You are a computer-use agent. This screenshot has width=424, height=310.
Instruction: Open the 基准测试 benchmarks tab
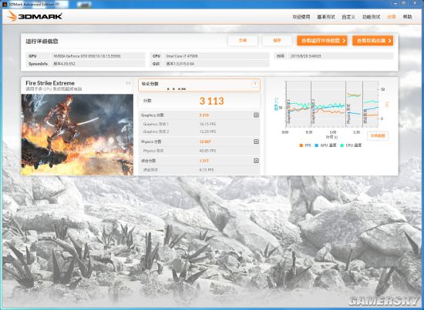click(x=326, y=17)
